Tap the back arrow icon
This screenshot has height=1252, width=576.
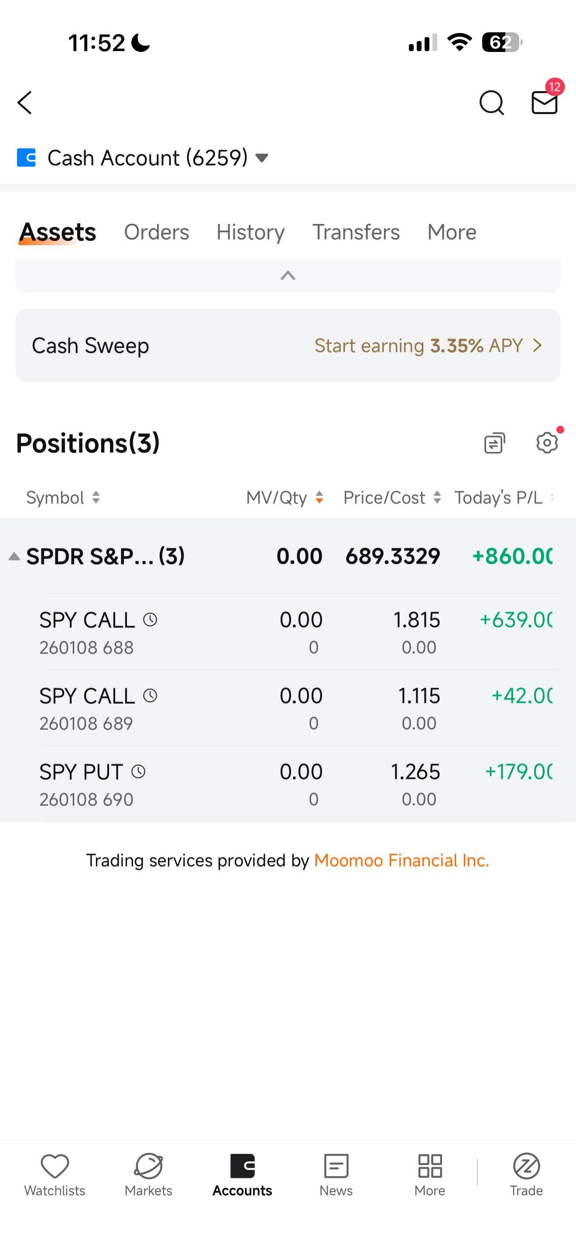tap(25, 103)
